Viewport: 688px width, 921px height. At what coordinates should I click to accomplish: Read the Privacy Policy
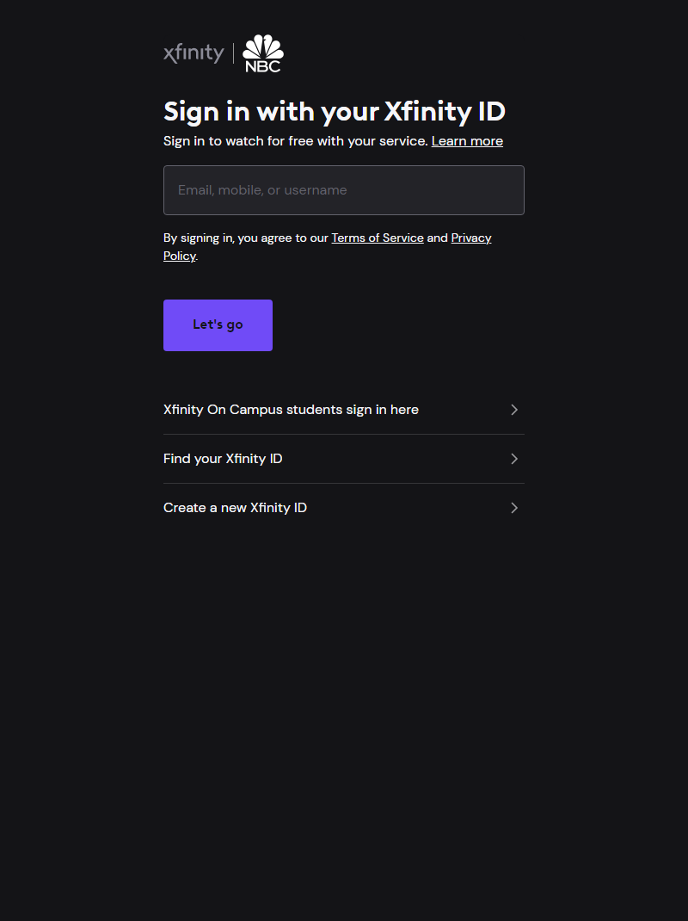pyautogui.click(x=471, y=238)
